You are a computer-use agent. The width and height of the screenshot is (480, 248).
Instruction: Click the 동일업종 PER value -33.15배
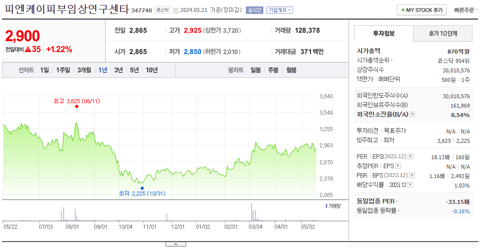click(458, 202)
